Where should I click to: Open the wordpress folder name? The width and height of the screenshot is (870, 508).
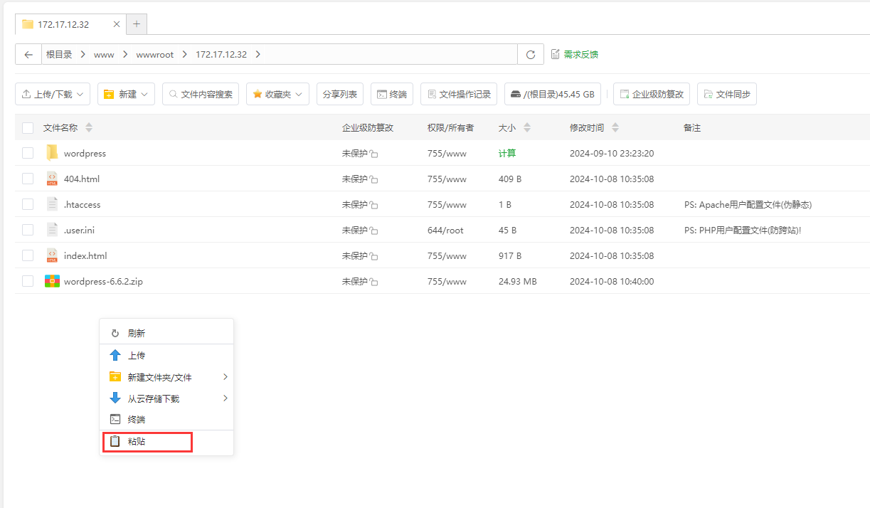[x=85, y=153]
